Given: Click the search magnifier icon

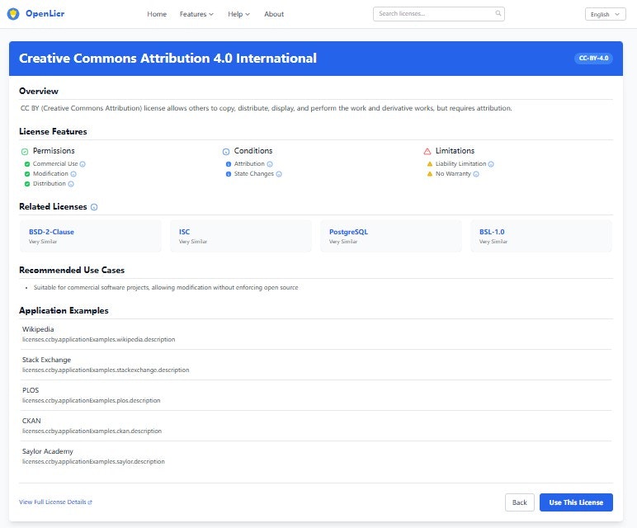Looking at the screenshot, I should (498, 13).
